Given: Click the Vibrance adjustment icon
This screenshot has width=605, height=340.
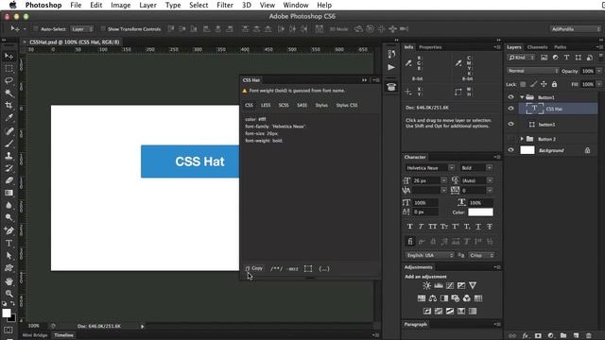Looking at the screenshot, I should (x=473, y=285).
